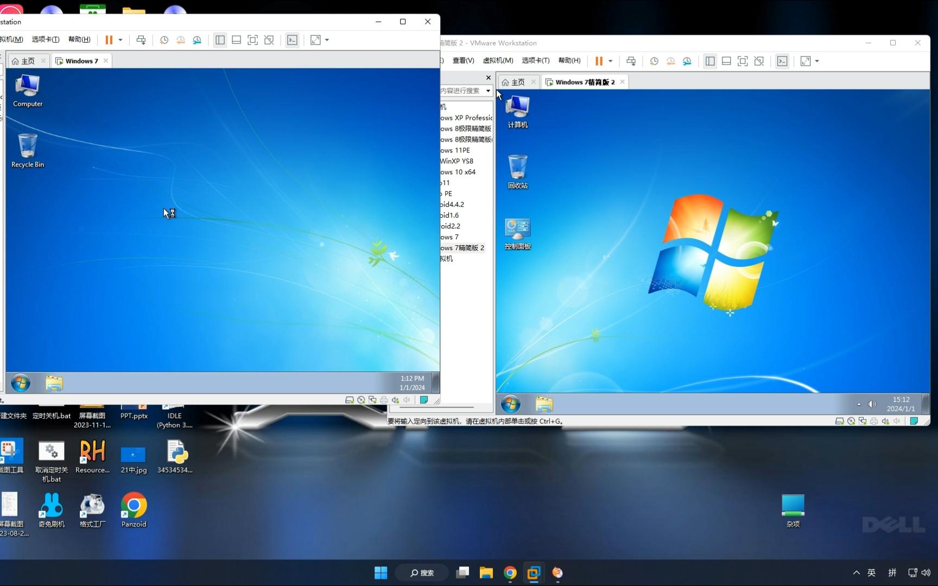
Task: Select 回收站 icon in right VM
Action: click(517, 172)
